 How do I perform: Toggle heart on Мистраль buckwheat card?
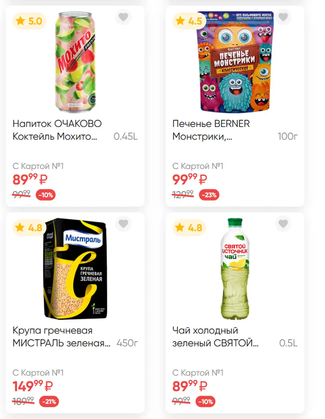(x=123, y=223)
